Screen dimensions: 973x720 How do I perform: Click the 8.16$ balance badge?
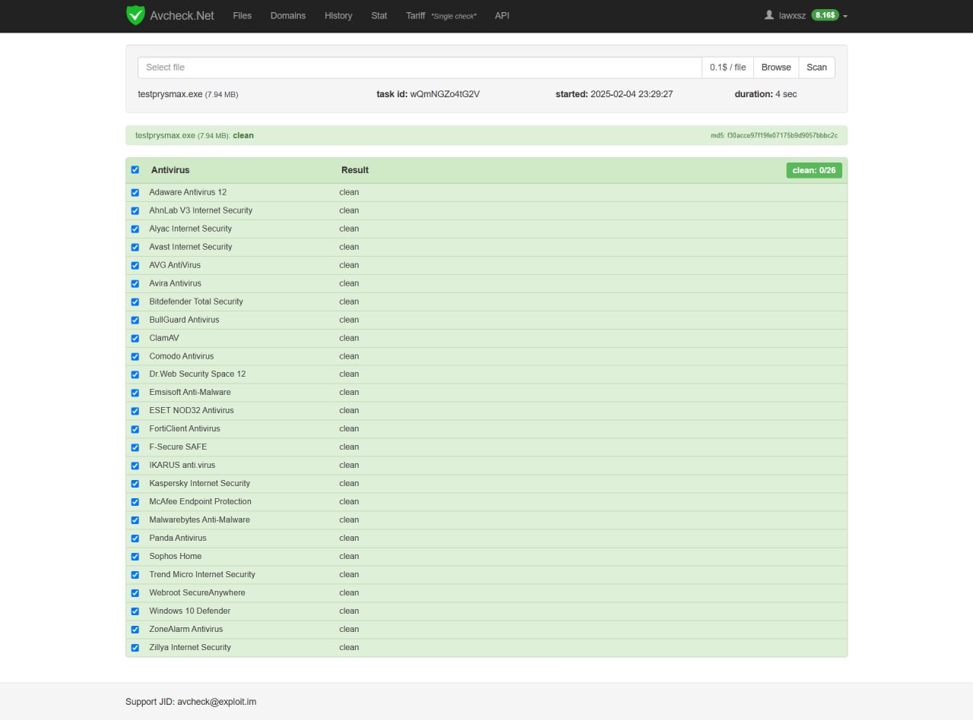pyautogui.click(x=825, y=15)
